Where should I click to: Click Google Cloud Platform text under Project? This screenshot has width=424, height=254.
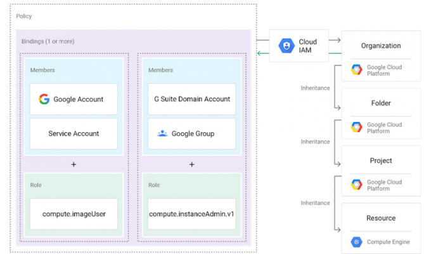(384, 185)
